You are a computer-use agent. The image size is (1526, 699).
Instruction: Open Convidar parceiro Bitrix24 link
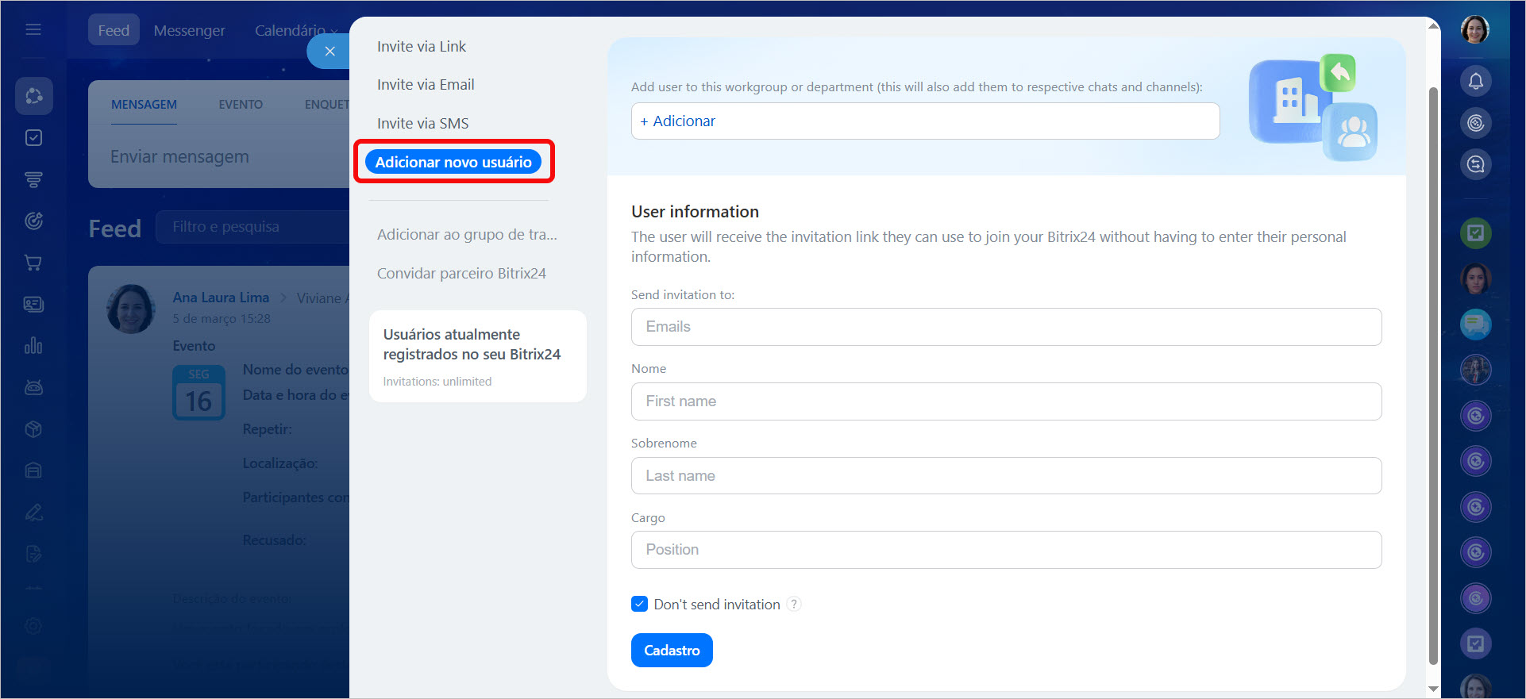click(461, 274)
